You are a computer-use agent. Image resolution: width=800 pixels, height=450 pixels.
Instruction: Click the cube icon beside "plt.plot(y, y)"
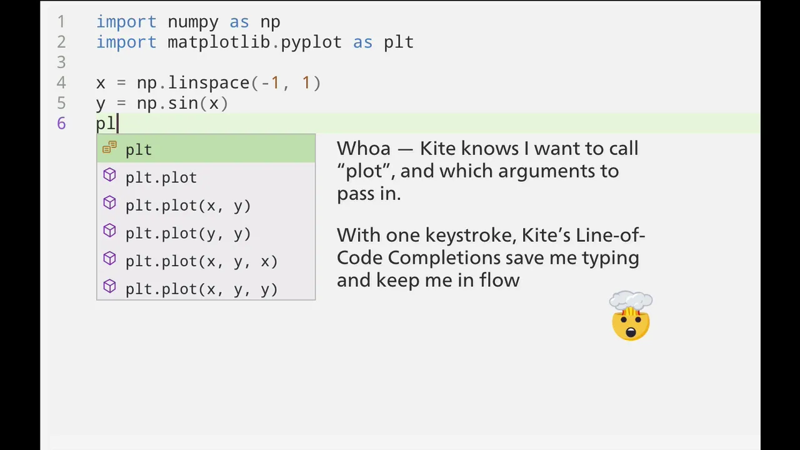pos(109,231)
